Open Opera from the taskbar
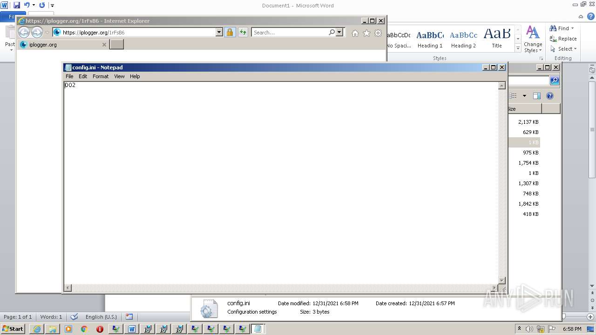 click(100, 329)
